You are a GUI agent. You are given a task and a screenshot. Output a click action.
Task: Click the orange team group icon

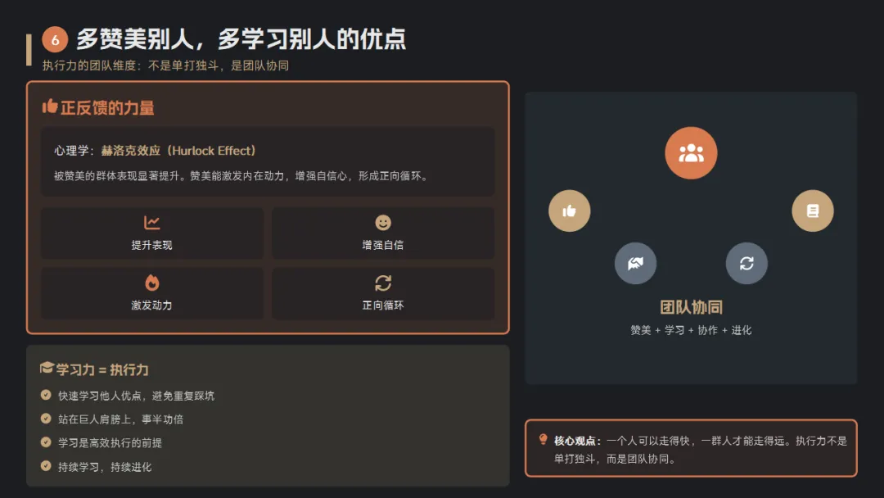click(691, 153)
